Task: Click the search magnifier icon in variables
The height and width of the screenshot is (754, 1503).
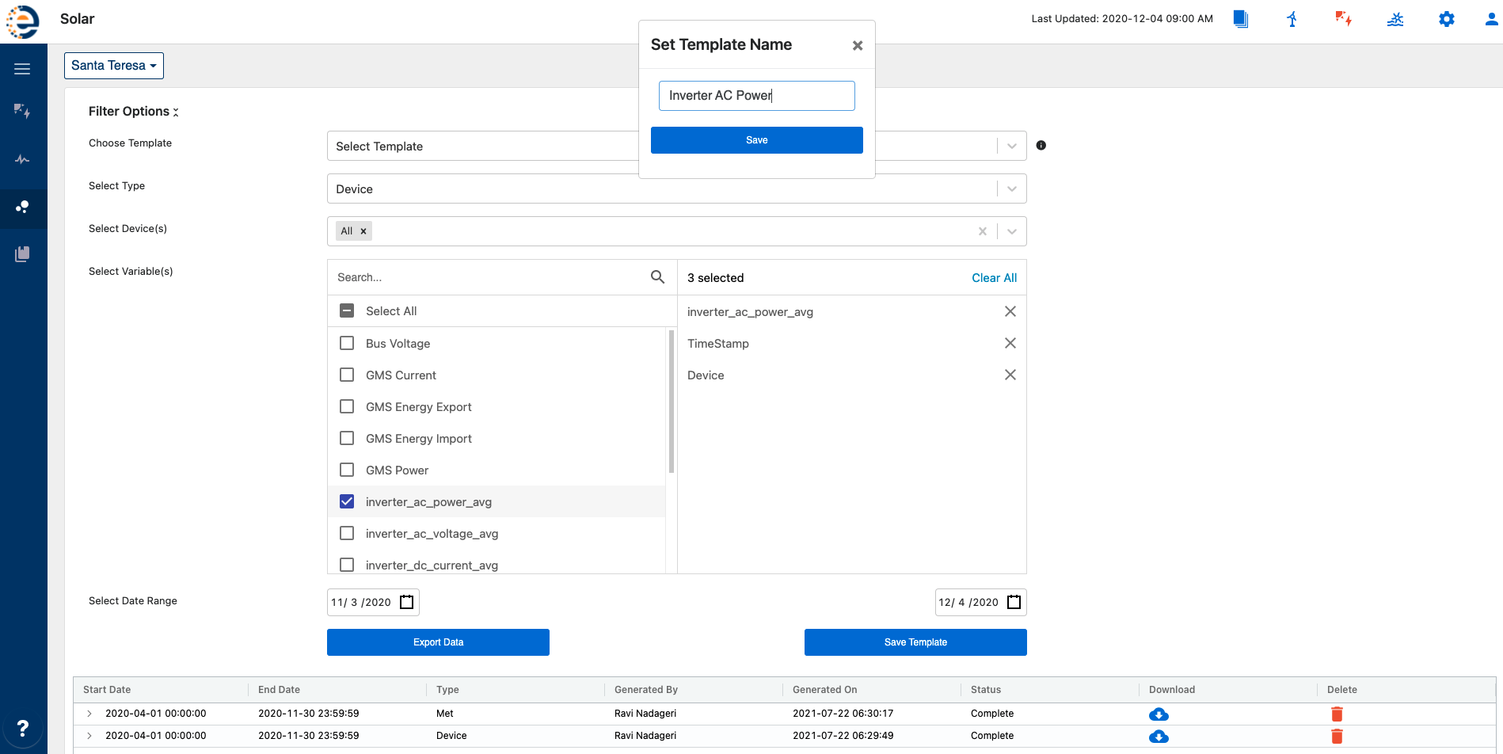Action: (x=657, y=277)
